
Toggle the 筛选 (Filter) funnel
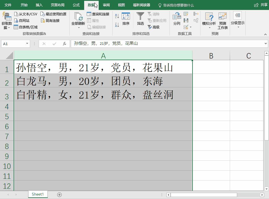tap(140, 19)
